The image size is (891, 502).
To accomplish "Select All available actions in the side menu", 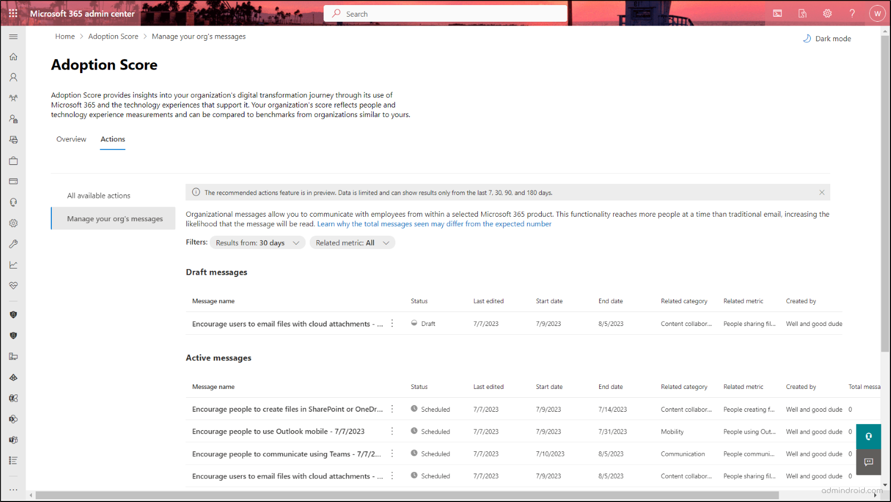I will [x=99, y=195].
